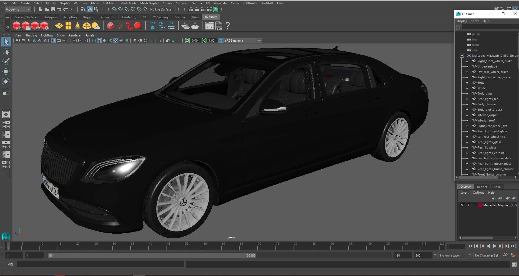This screenshot has height=276, width=519.
Task: Click the time range slider bar
Action: (x=151, y=255)
